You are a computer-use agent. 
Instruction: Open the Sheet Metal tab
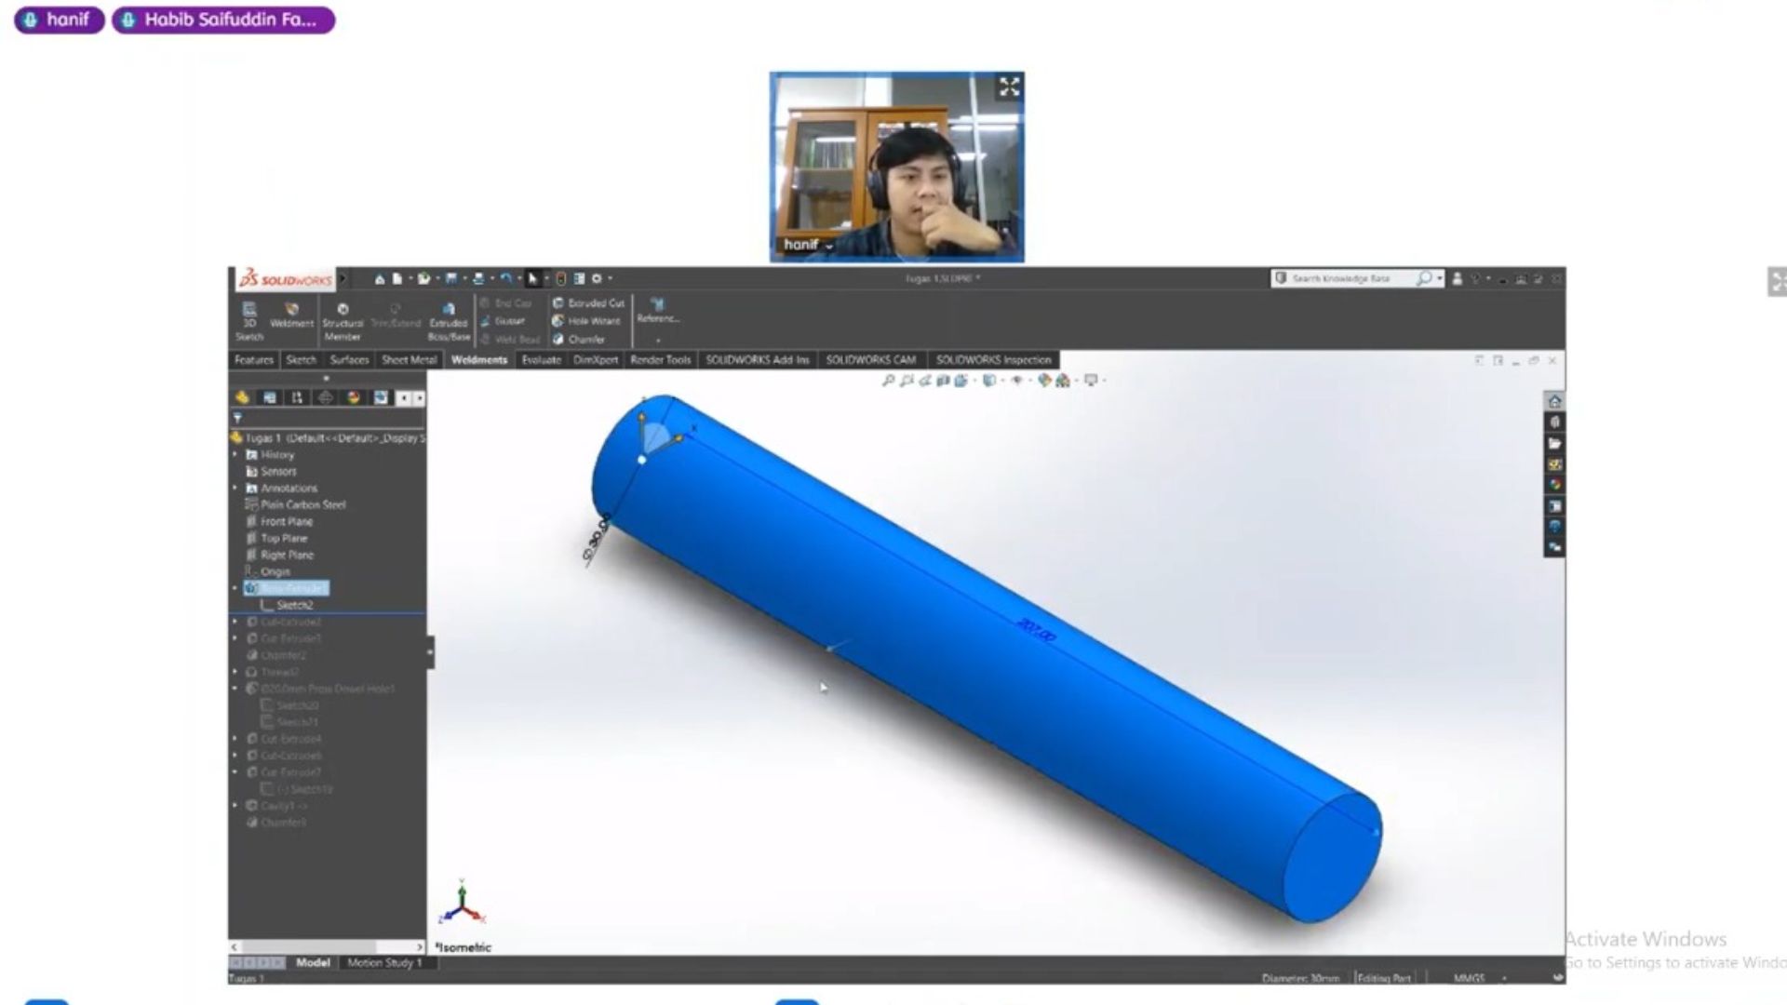409,360
